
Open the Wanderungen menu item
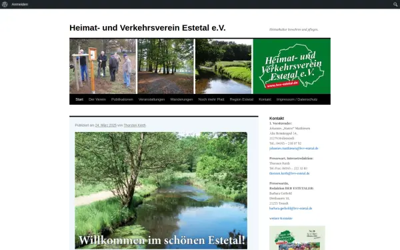(x=181, y=99)
